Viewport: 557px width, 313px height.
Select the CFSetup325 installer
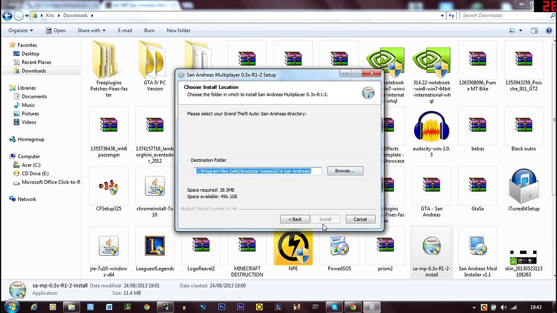click(109, 190)
